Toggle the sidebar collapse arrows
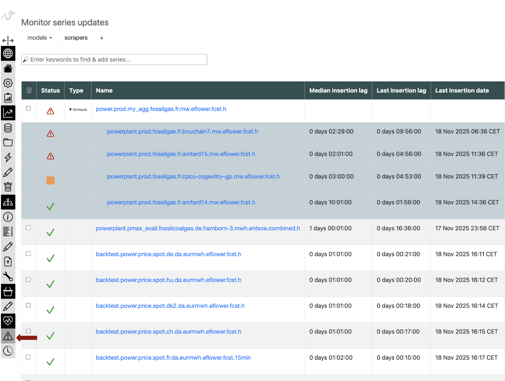The width and height of the screenshot is (505, 381). coord(8,40)
